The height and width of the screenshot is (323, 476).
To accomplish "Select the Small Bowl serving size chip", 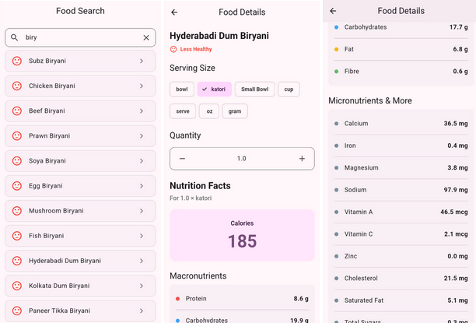I will (254, 90).
